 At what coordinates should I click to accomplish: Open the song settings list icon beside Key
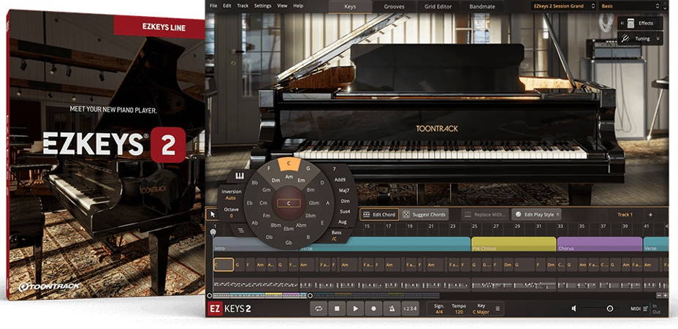pyautogui.click(x=498, y=309)
